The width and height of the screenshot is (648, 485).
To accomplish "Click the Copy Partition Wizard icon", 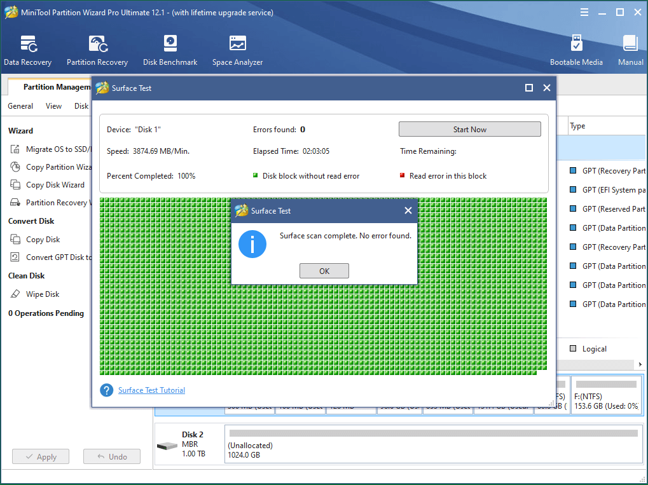I will [15, 167].
